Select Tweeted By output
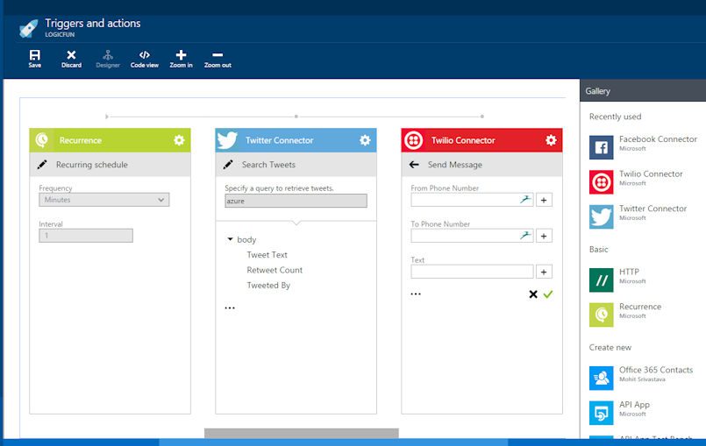The width and height of the screenshot is (706, 446). [x=268, y=286]
